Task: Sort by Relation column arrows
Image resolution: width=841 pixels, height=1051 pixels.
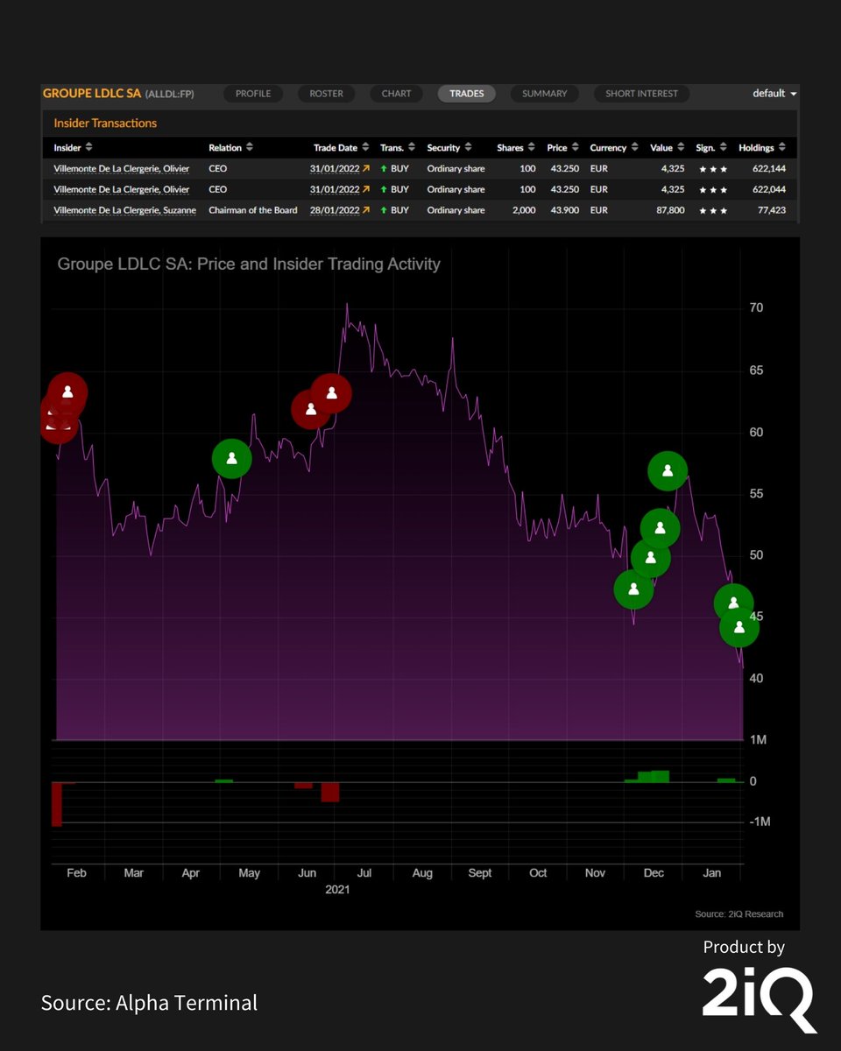Action: (x=250, y=148)
